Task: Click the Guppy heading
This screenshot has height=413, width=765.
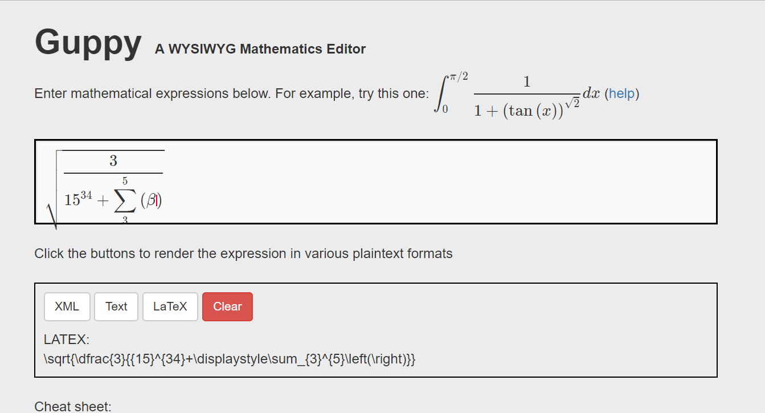Action: [x=88, y=43]
